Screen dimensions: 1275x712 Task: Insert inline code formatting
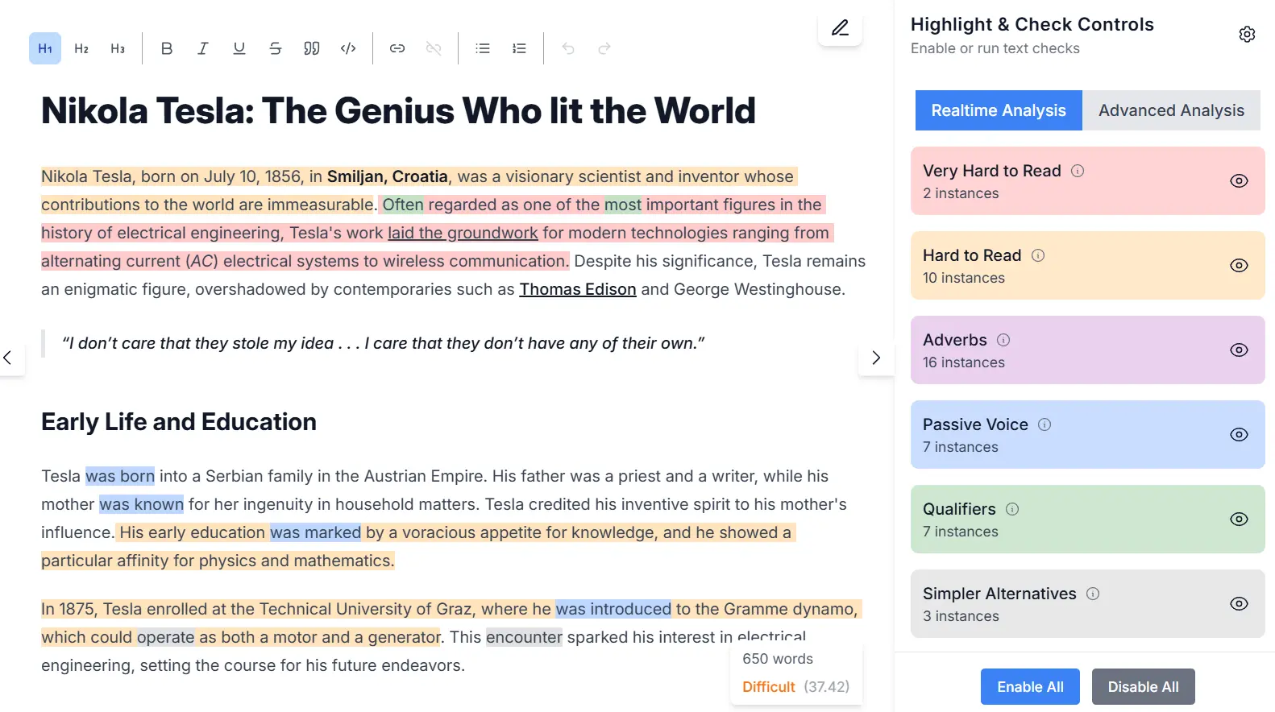point(348,48)
